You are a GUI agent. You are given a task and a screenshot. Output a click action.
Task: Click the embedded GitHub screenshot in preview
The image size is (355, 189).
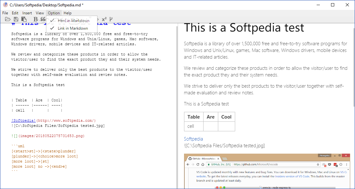267,171
